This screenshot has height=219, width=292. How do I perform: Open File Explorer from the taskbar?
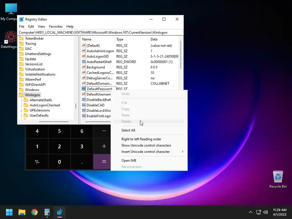tap(22, 212)
